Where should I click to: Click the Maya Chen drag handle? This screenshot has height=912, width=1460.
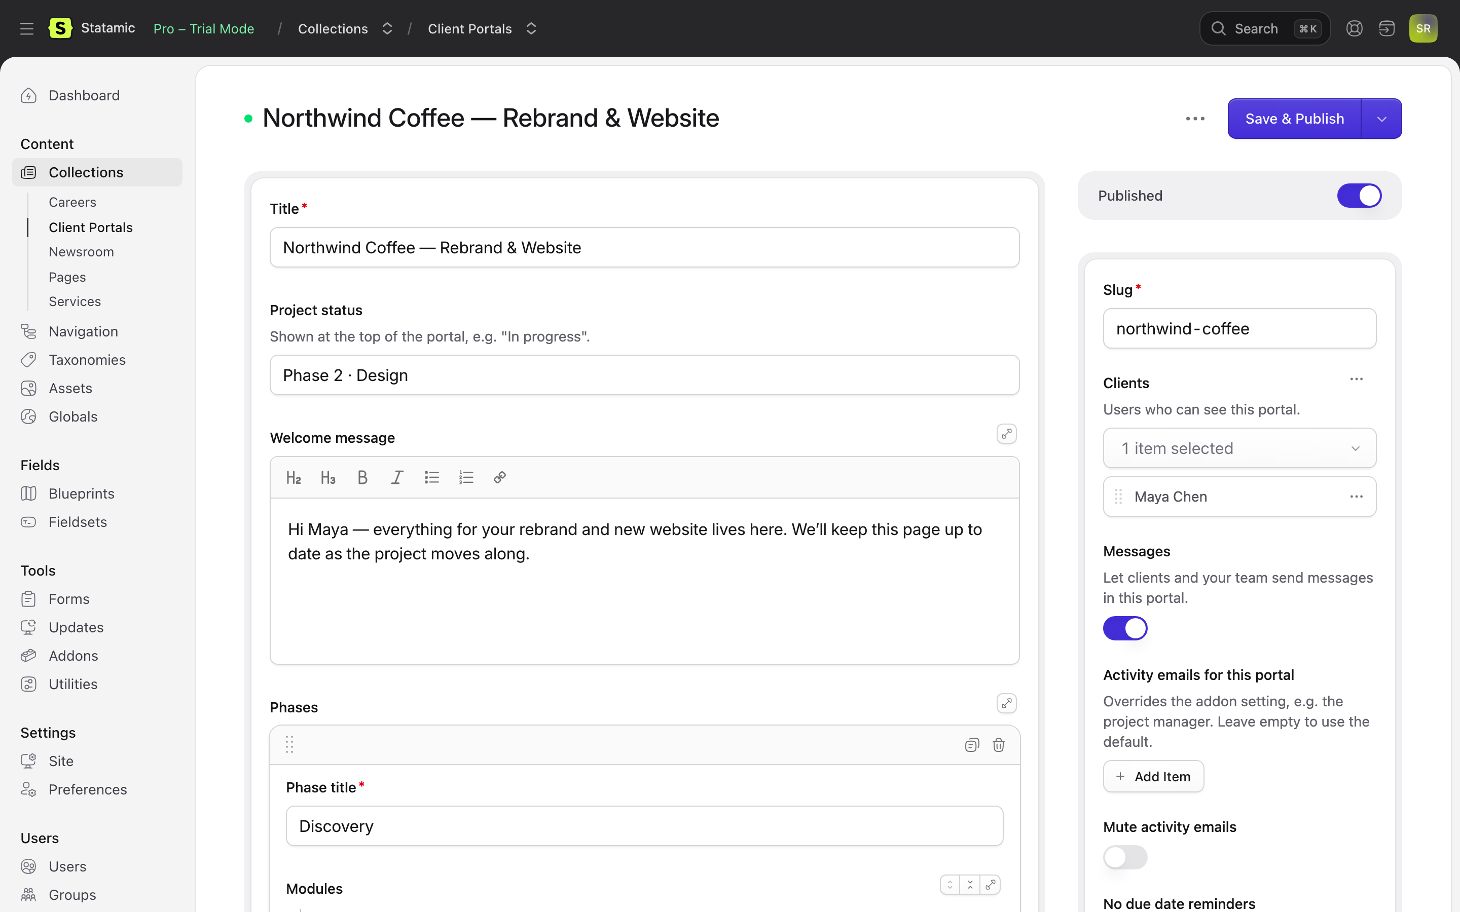pyautogui.click(x=1118, y=497)
